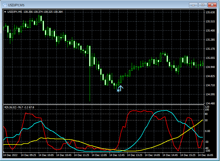Click the 14 Dec 12:45 time label
220x161 pixels.
point(117,155)
